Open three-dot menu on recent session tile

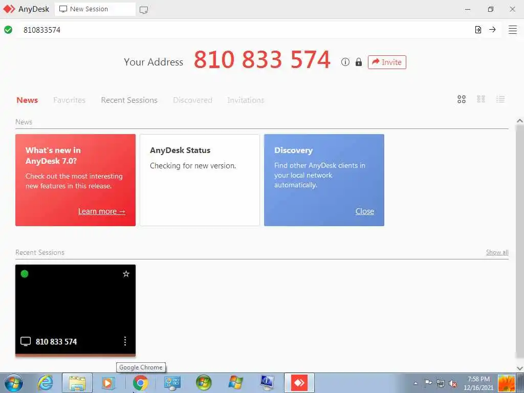(x=125, y=341)
